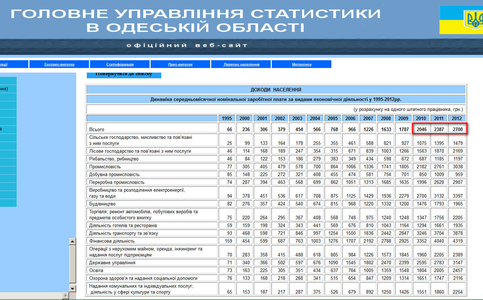Click the Динаміка середньомісячної номінальної заробітної плати title

(276, 99)
